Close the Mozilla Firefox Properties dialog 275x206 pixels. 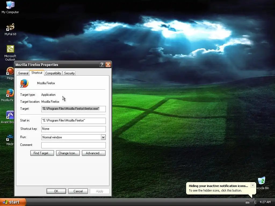(108, 64)
